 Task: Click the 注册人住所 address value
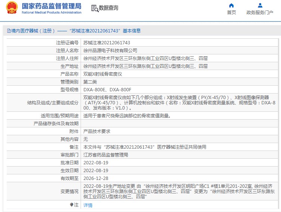[145, 58]
